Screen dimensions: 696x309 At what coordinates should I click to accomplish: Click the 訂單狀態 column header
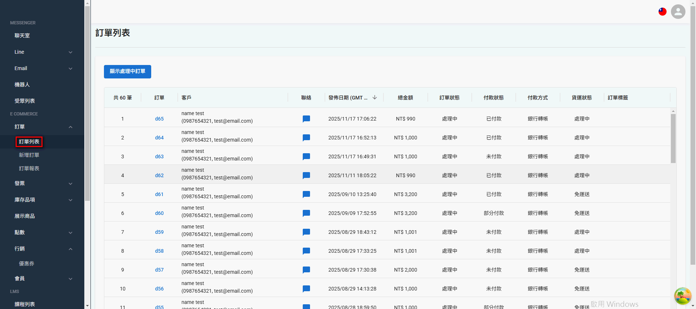point(450,98)
